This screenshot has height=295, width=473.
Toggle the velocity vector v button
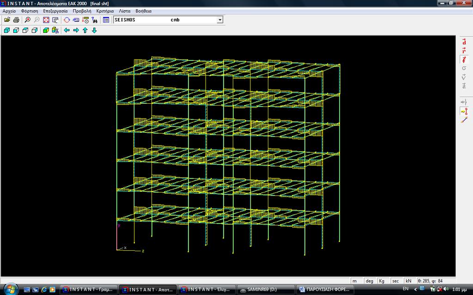coord(464,77)
